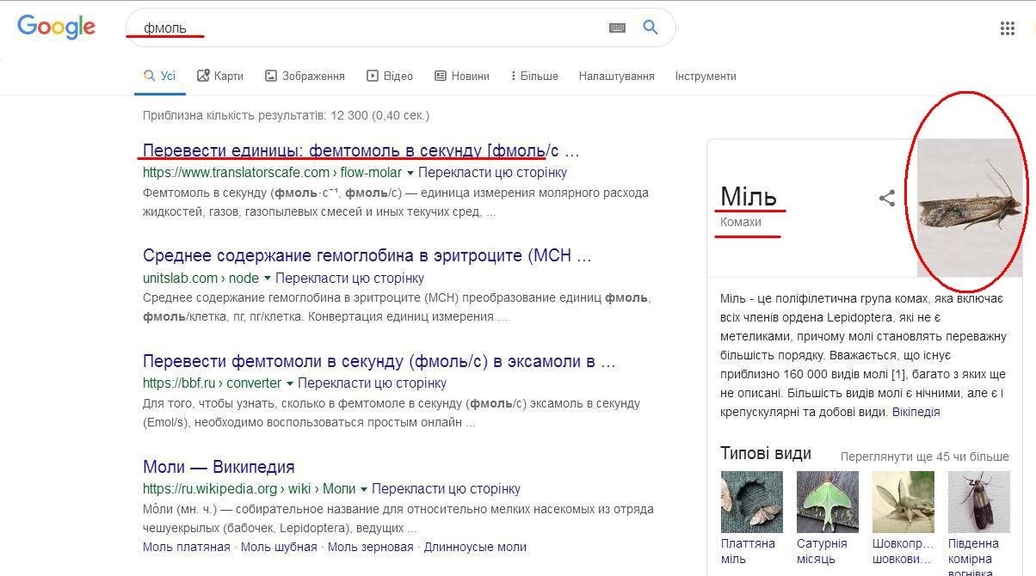The width and height of the screenshot is (1036, 576).
Task: Expand the Більше menu
Action: coord(534,76)
